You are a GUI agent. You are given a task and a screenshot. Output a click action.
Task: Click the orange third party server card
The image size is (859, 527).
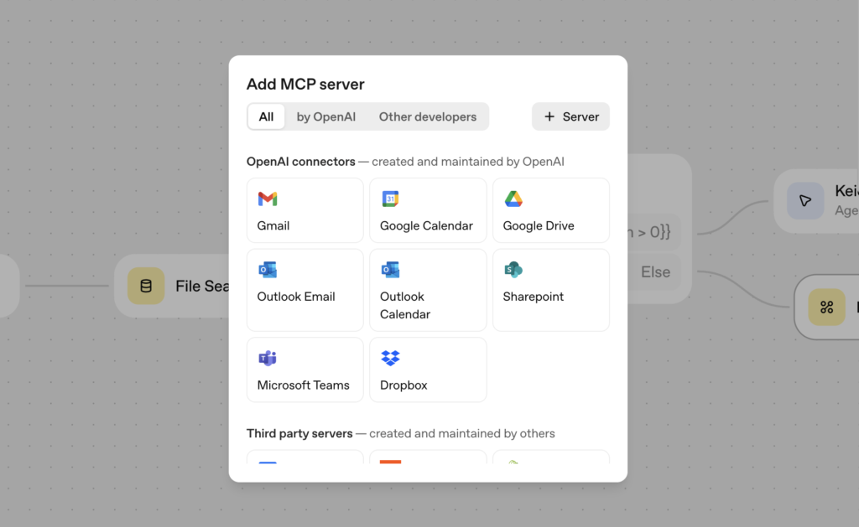coord(427,457)
